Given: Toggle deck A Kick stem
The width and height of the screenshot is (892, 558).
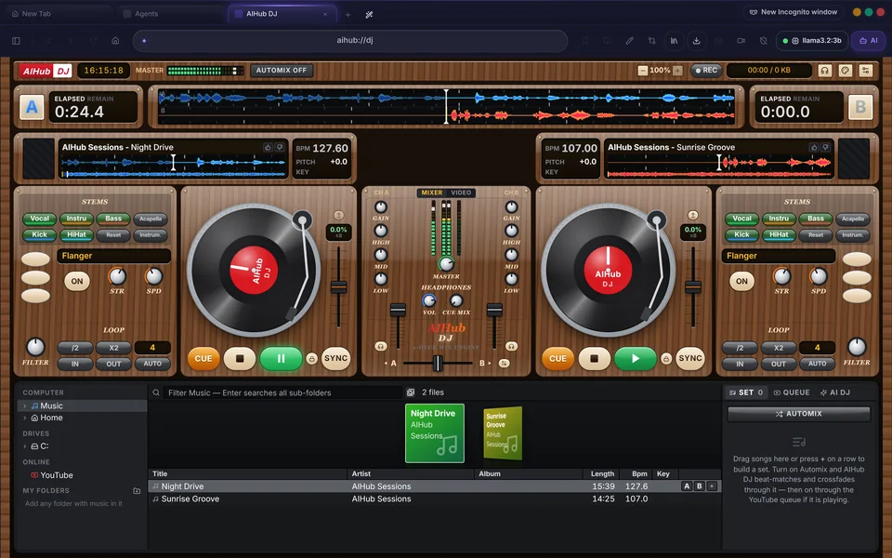Looking at the screenshot, I should (x=39, y=234).
